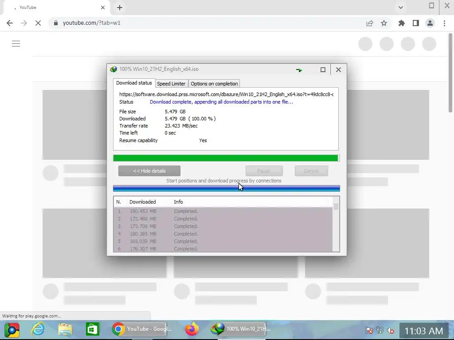
Task: Select connection row 172.480 MB
Action: [x=223, y=219]
